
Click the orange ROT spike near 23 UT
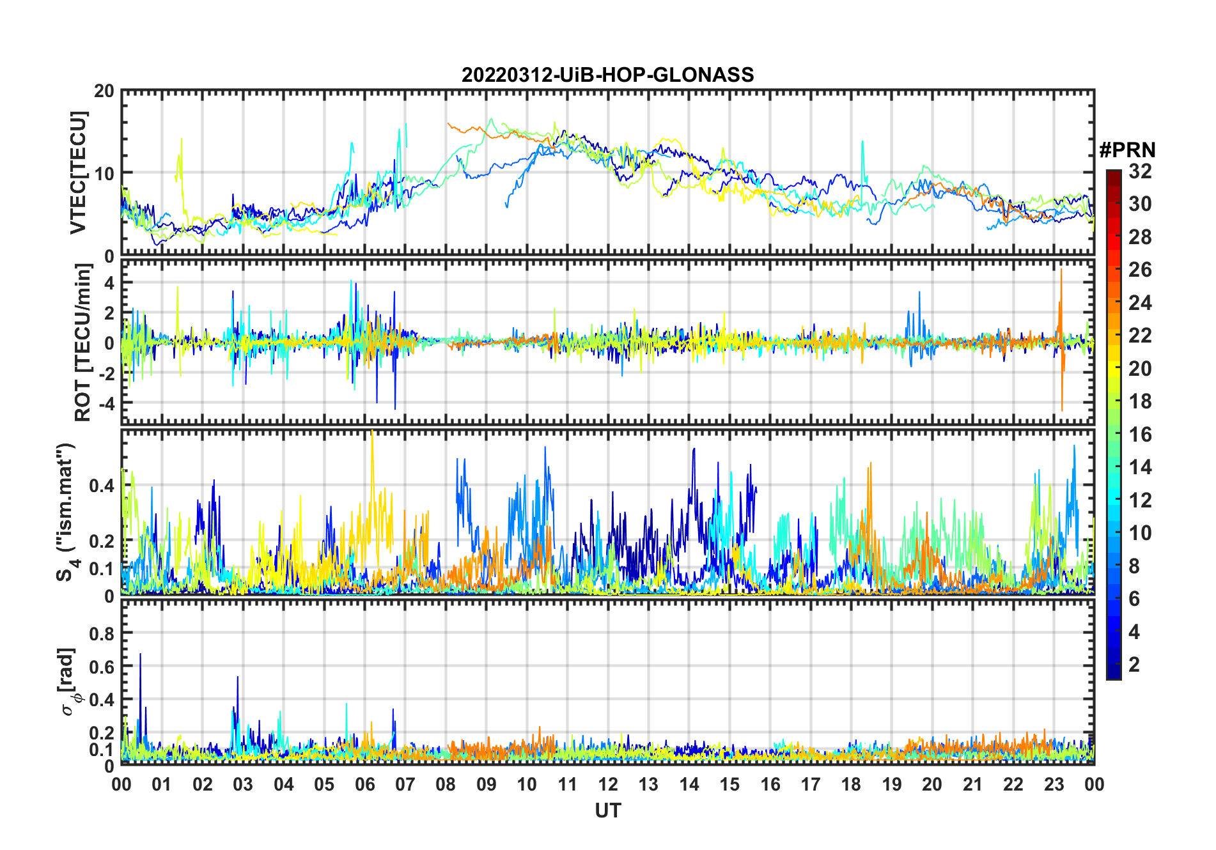pyautogui.click(x=1061, y=339)
